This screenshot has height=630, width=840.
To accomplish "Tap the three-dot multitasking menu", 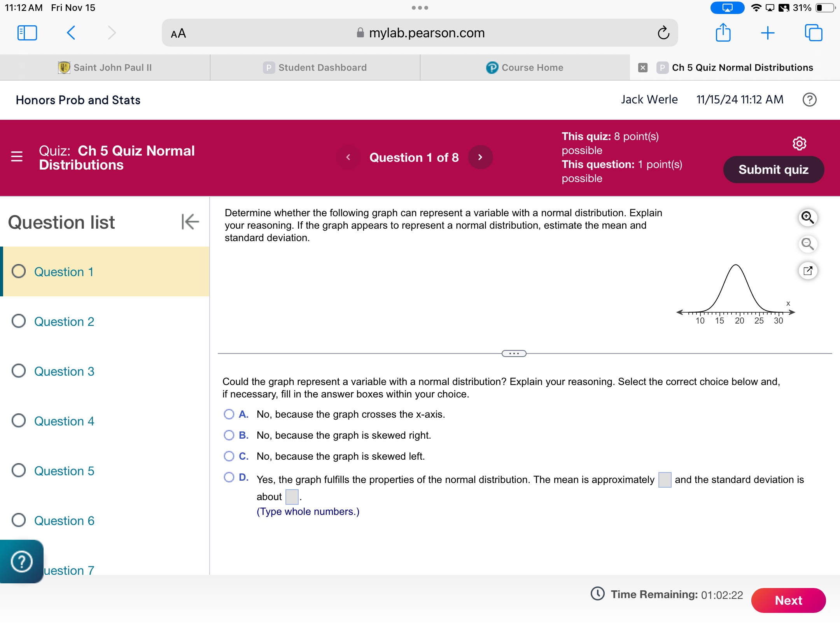I will click(420, 8).
